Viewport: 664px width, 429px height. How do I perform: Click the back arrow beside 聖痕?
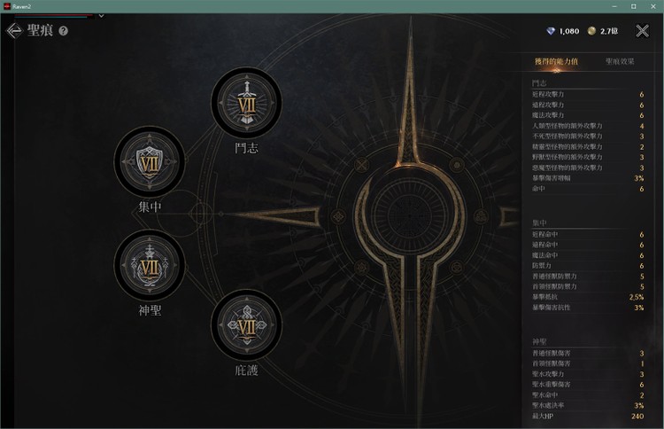pyautogui.click(x=13, y=30)
